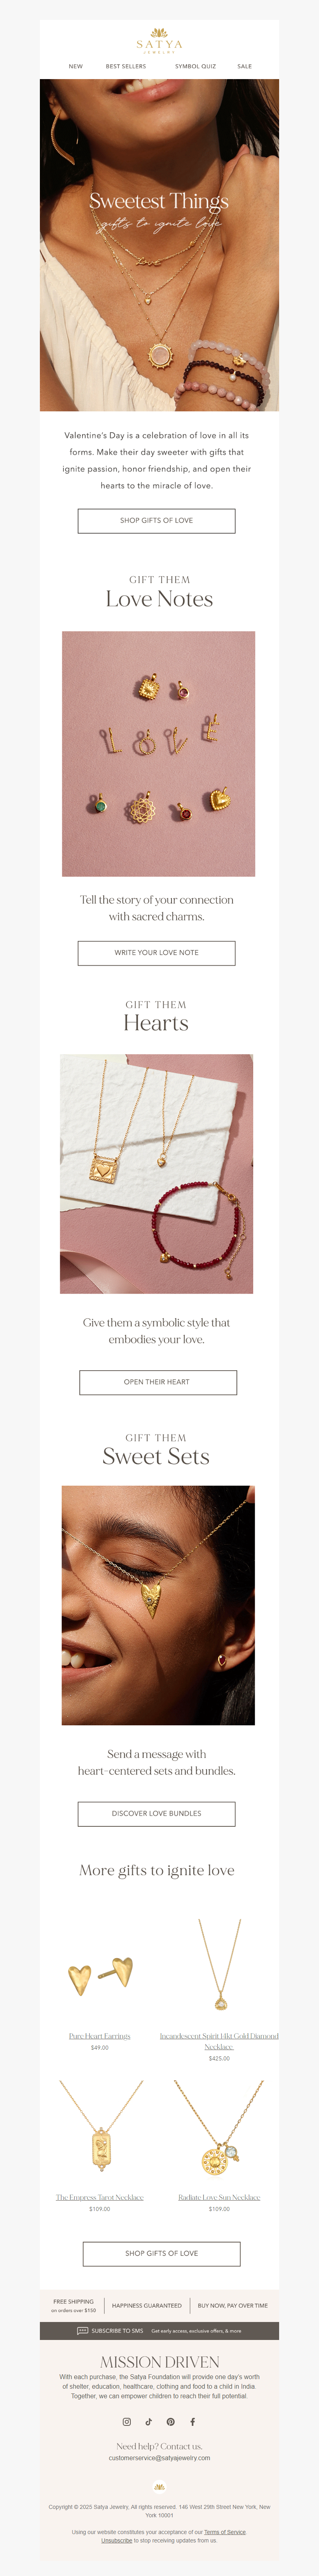Open the Pinterest icon in footer
The image size is (319, 2576).
171,2422
